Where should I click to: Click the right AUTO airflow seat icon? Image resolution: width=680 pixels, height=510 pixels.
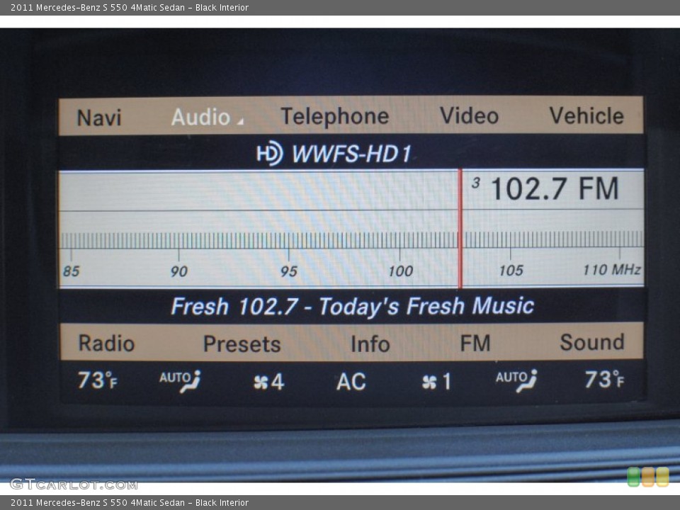point(516,381)
